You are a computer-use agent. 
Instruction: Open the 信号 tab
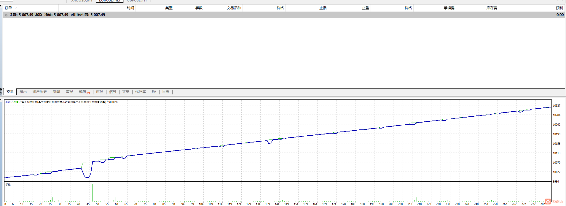click(113, 92)
